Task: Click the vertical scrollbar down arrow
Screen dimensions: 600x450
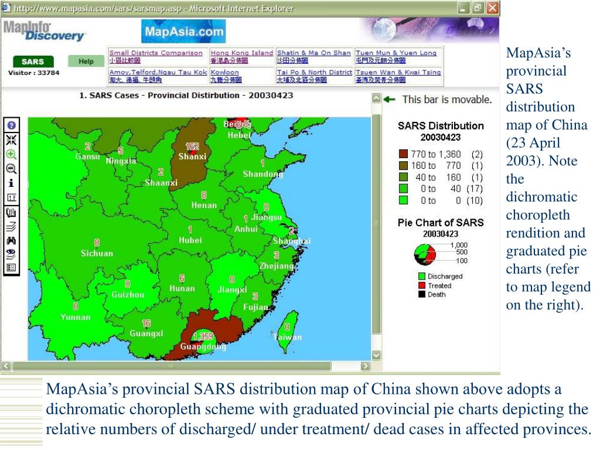Action: point(377,355)
